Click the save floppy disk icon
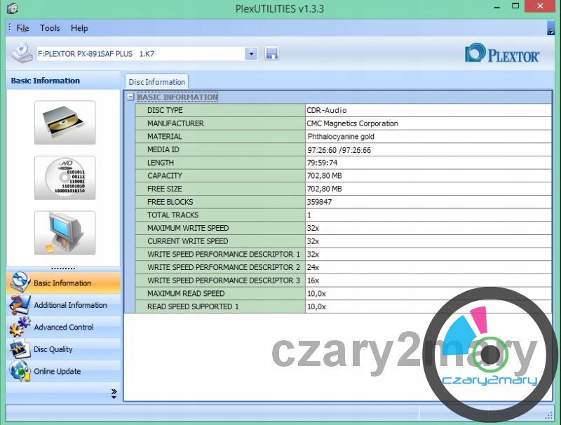The height and width of the screenshot is (425, 561). click(x=272, y=54)
